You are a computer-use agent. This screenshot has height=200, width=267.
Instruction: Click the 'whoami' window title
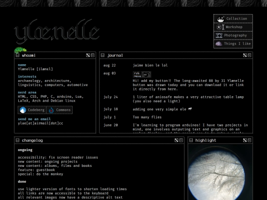(x=29, y=55)
